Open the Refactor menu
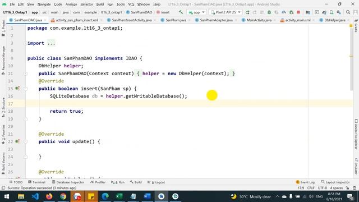Screen dimensions: 359x202 point(86,4)
